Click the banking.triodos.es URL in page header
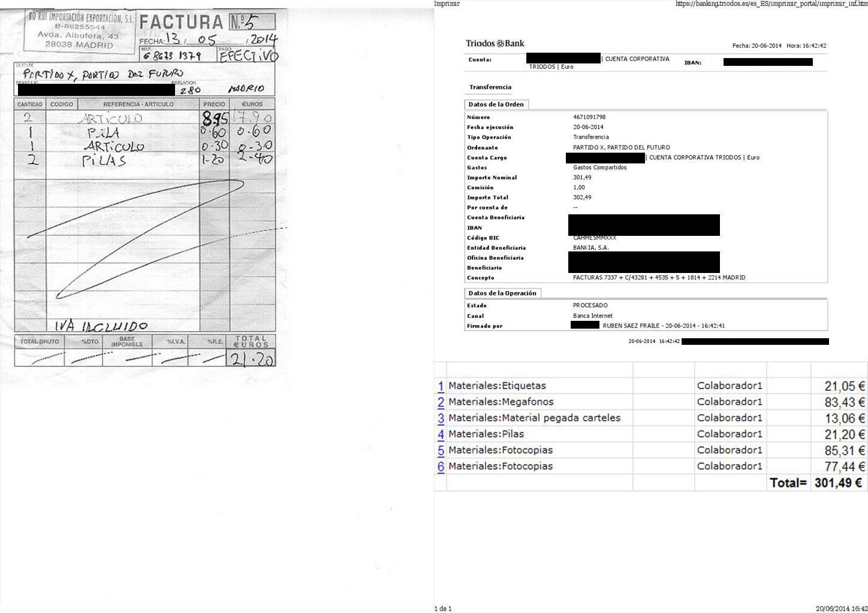 coord(771,4)
